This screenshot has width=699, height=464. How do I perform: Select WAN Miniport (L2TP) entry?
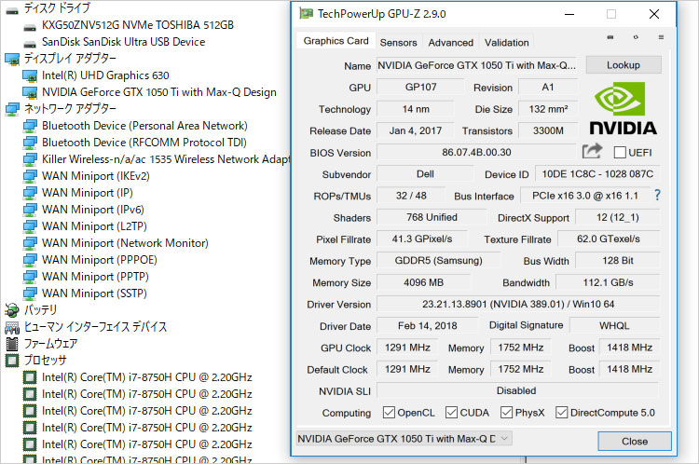pos(94,226)
